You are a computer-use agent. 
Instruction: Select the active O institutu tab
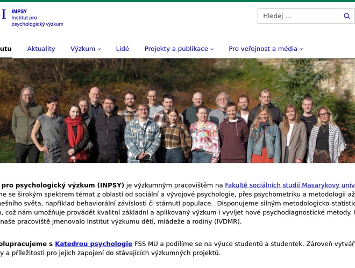[5, 49]
